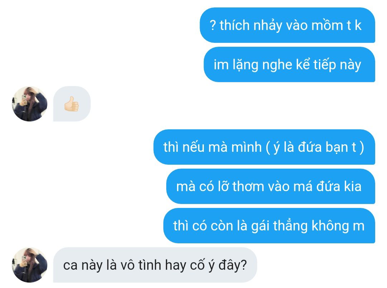
Task: Tap the gray 'ca này là vô tình' bubble
Action: tap(155, 265)
